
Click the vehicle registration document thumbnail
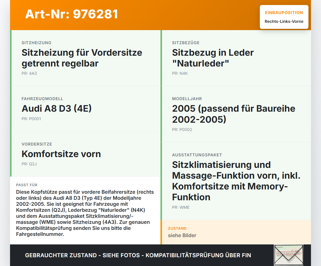pyautogui.click(x=289, y=255)
